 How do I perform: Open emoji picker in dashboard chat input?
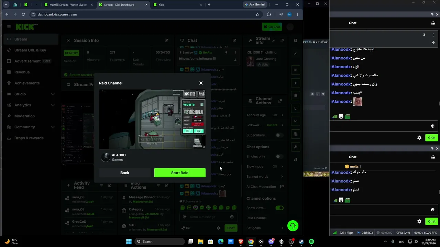(x=232, y=217)
